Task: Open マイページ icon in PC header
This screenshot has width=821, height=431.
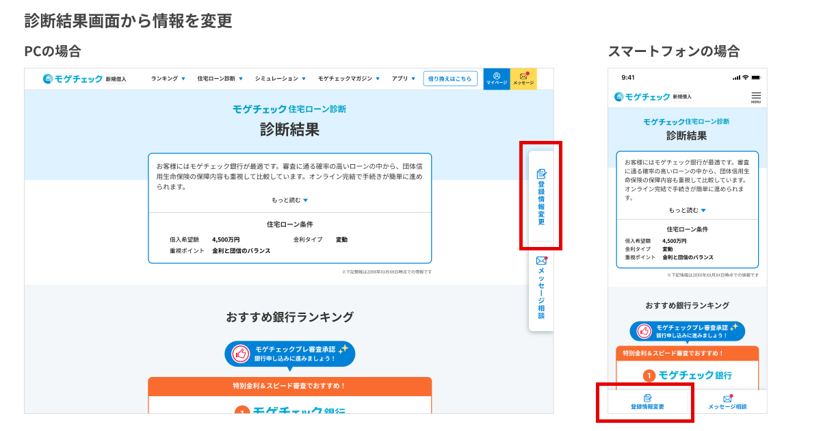Action: coord(497,79)
